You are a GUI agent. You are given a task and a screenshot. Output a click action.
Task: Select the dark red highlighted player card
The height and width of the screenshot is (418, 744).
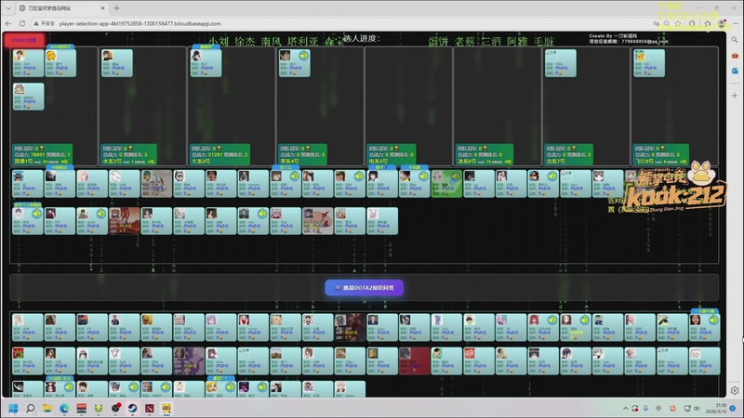(414, 360)
